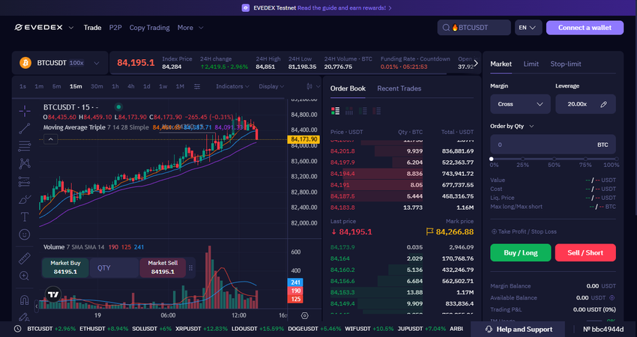
Task: Switch to the 1w timeframe
Action: (163, 86)
